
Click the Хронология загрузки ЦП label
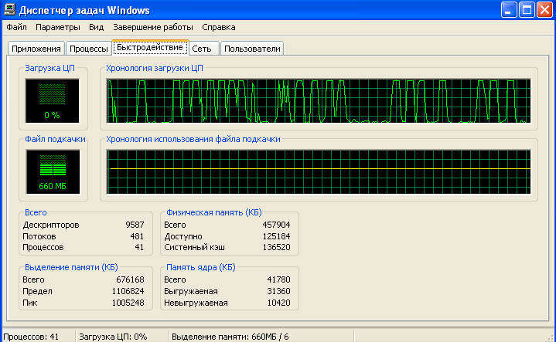(155, 68)
